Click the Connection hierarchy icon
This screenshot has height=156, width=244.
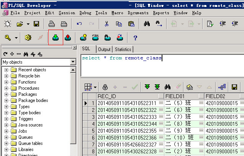click(x=222, y=87)
